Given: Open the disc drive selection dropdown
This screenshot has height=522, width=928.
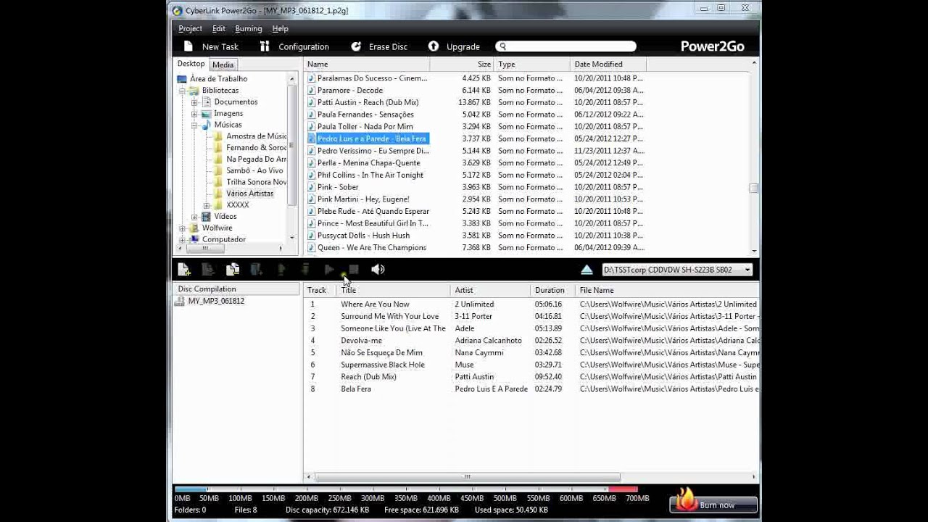Looking at the screenshot, I should tap(747, 270).
